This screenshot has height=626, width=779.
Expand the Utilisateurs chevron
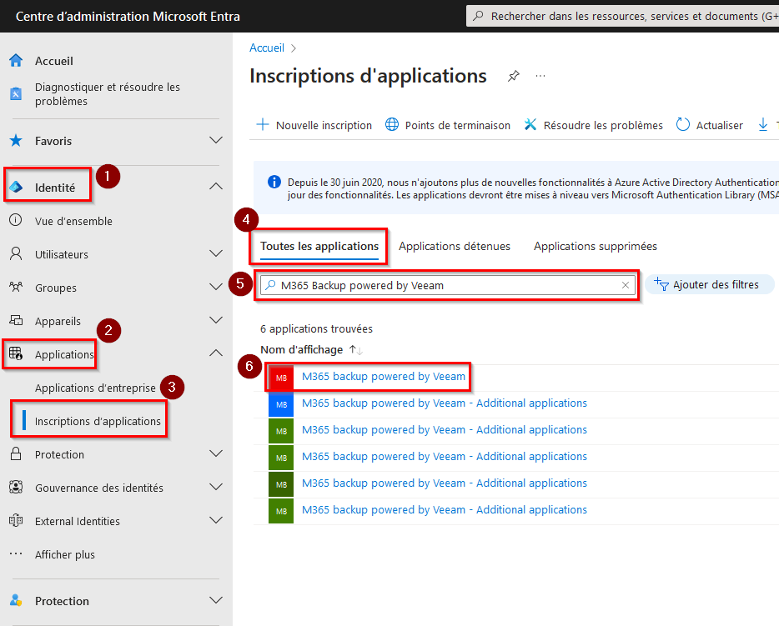(x=216, y=253)
